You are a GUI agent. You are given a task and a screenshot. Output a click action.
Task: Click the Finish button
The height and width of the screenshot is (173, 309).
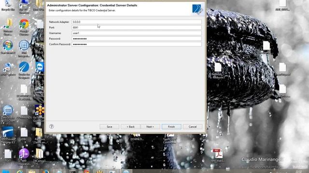coord(171,127)
